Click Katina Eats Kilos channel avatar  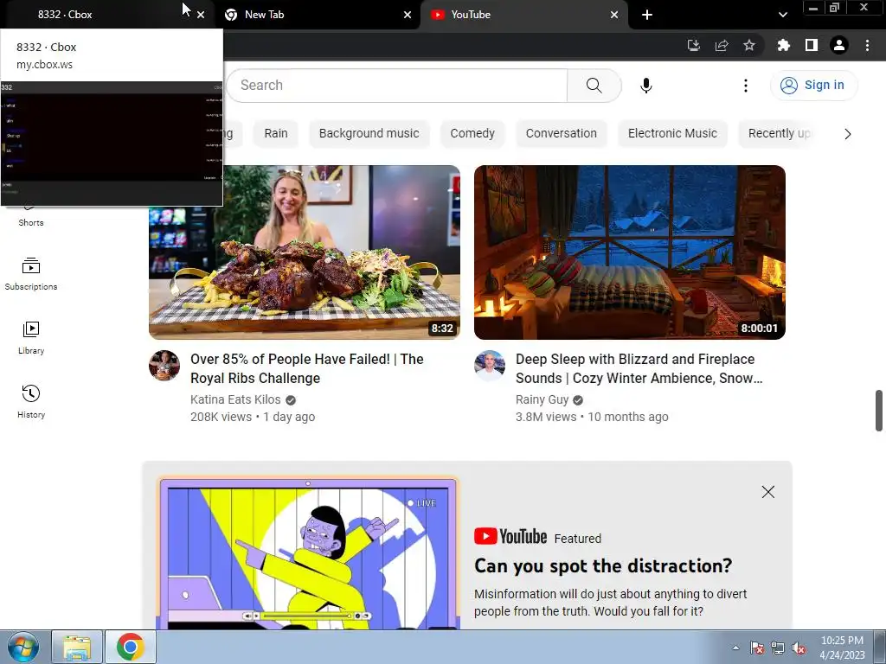164,366
